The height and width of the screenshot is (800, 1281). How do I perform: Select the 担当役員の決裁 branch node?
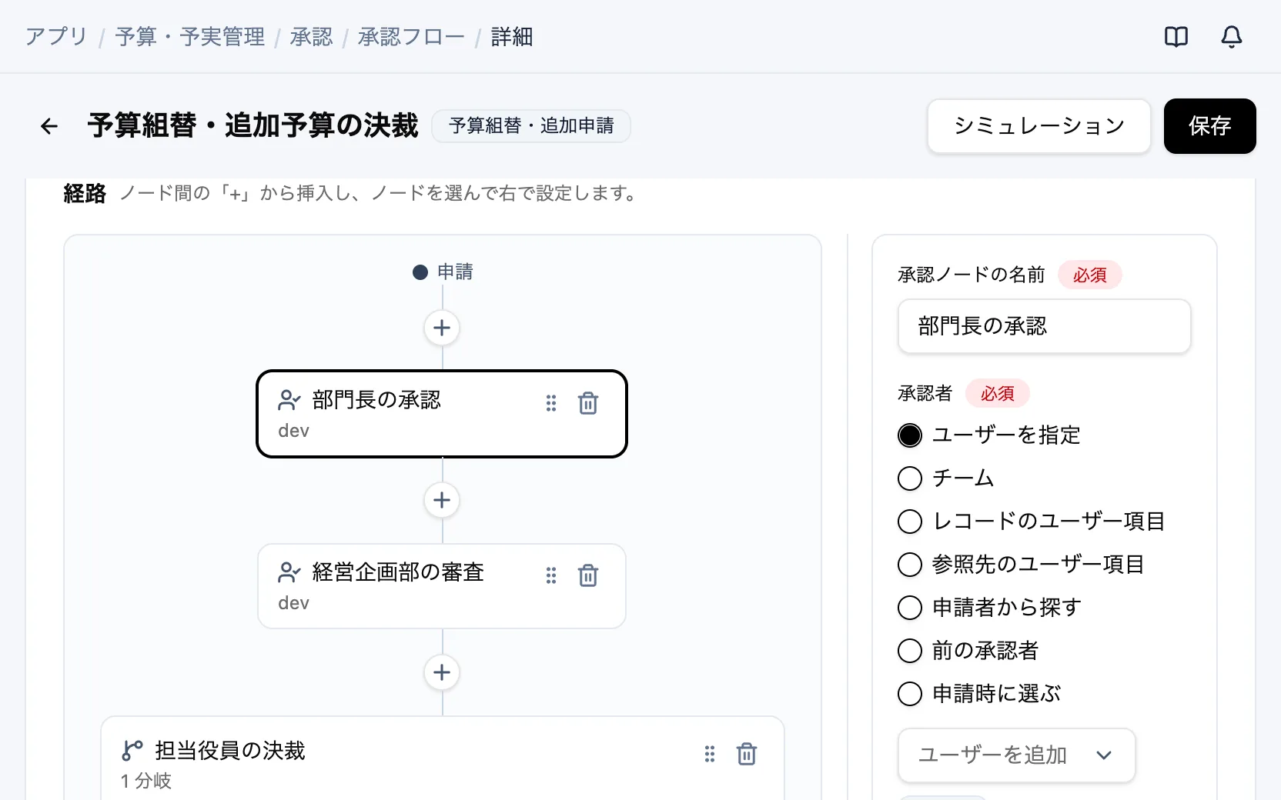(x=442, y=758)
